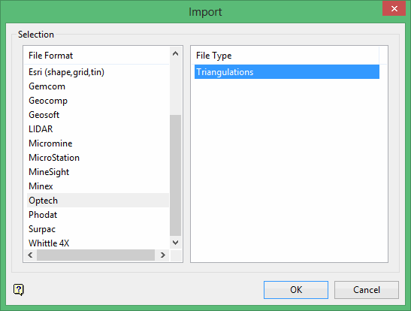The width and height of the screenshot is (411, 311).
Task: Choose Geocomp from the format list
Action: pyautogui.click(x=98, y=101)
